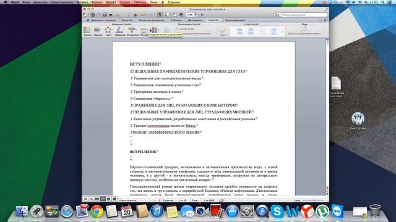The width and height of the screenshot is (396, 222).
Task: Open the Вставка menu
Action: (82, 2)
